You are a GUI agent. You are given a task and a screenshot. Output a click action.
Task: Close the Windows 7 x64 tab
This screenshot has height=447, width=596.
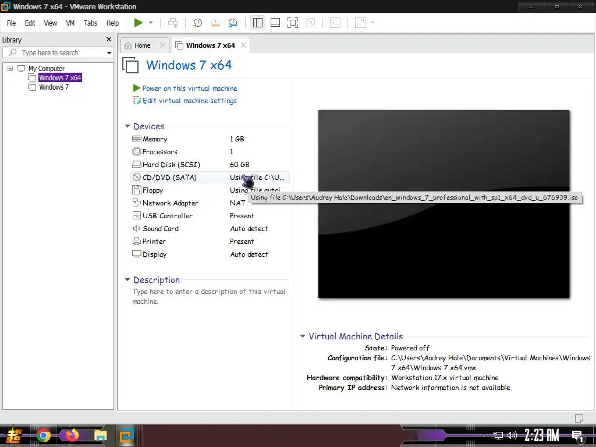coord(243,45)
